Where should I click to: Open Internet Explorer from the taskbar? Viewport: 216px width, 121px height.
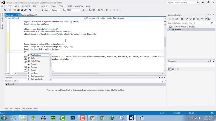[x=14, y=118]
